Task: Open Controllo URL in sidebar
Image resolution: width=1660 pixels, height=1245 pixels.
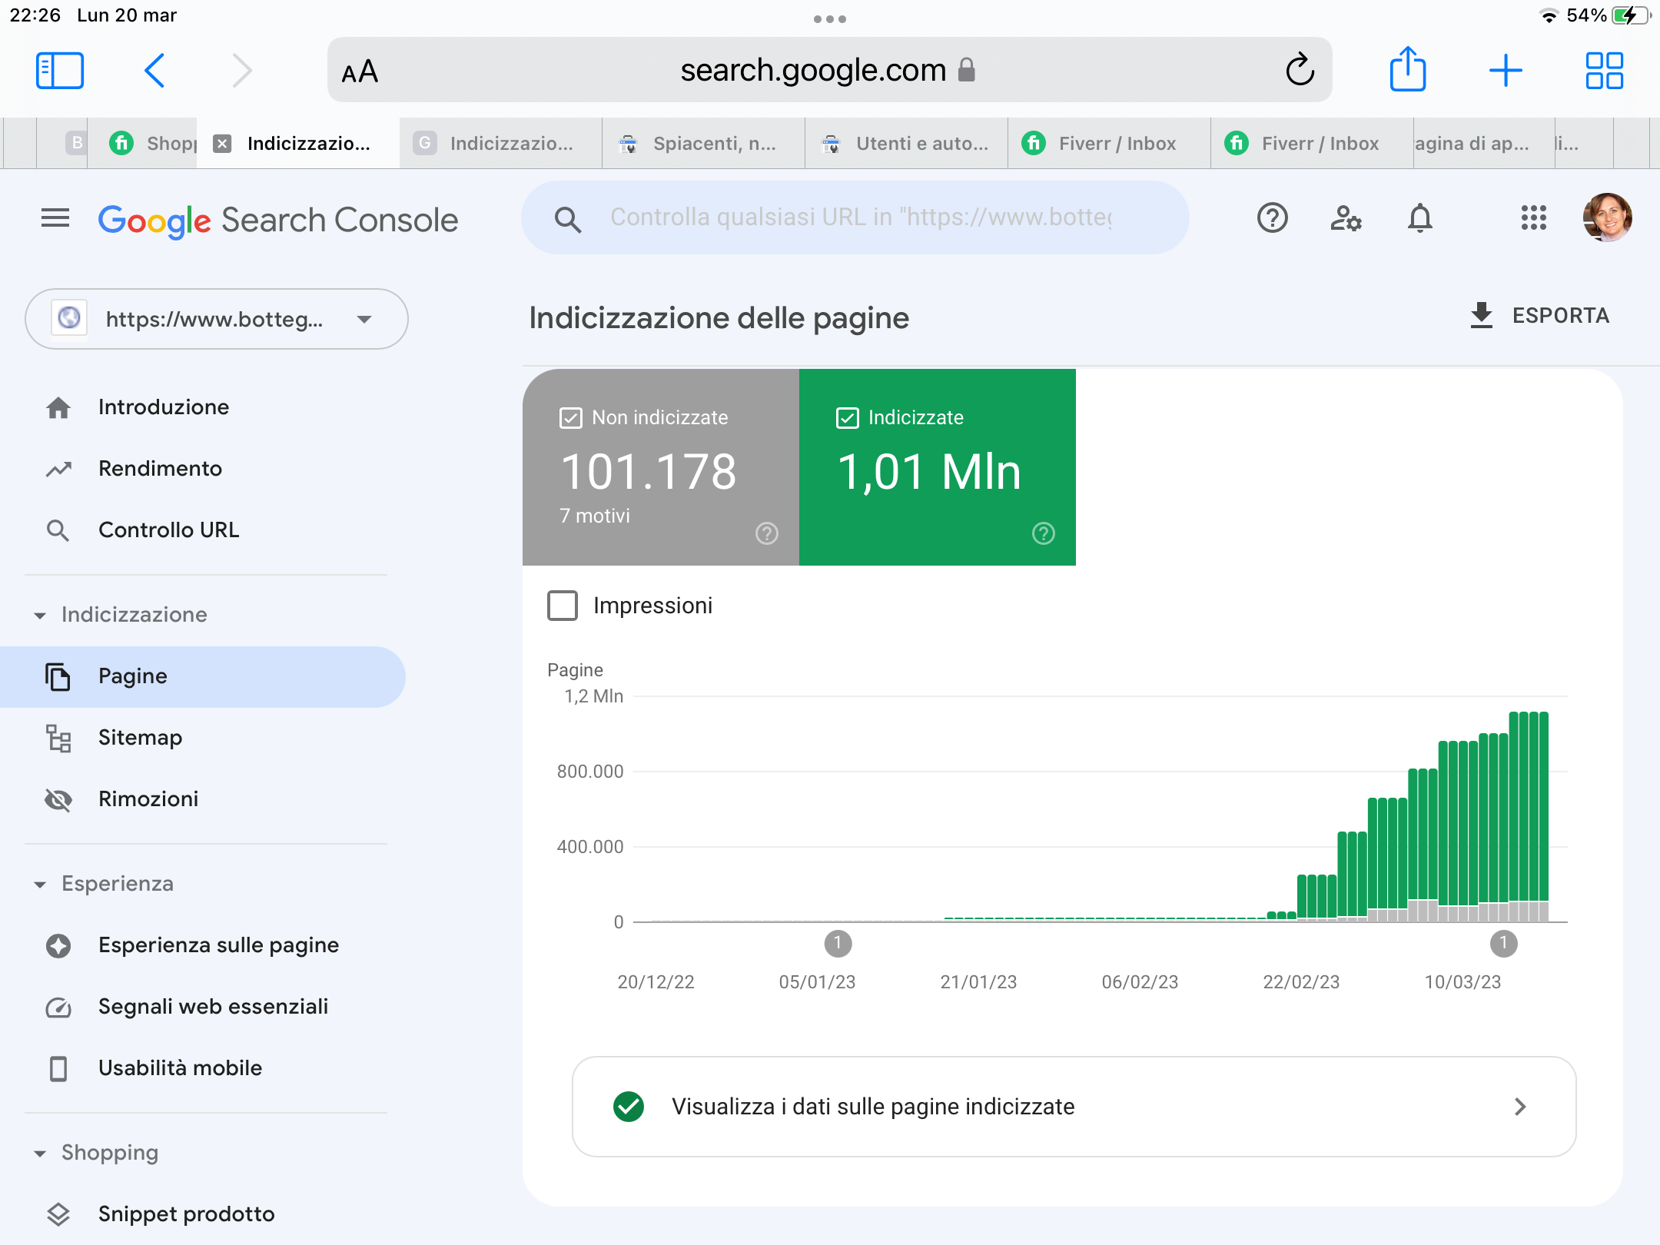Action: (x=168, y=530)
